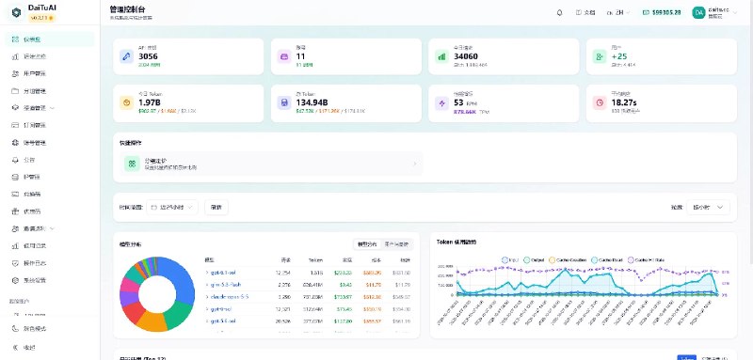Click the orange donut chart segment
The height and width of the screenshot is (360, 753).
pos(152,321)
